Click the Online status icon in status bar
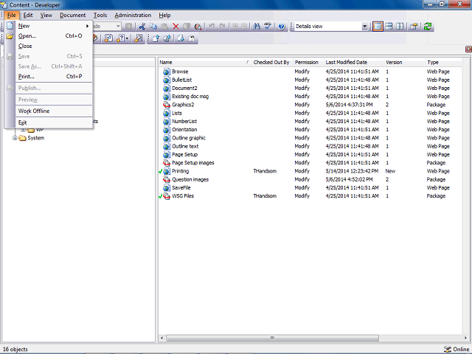 pyautogui.click(x=448, y=349)
